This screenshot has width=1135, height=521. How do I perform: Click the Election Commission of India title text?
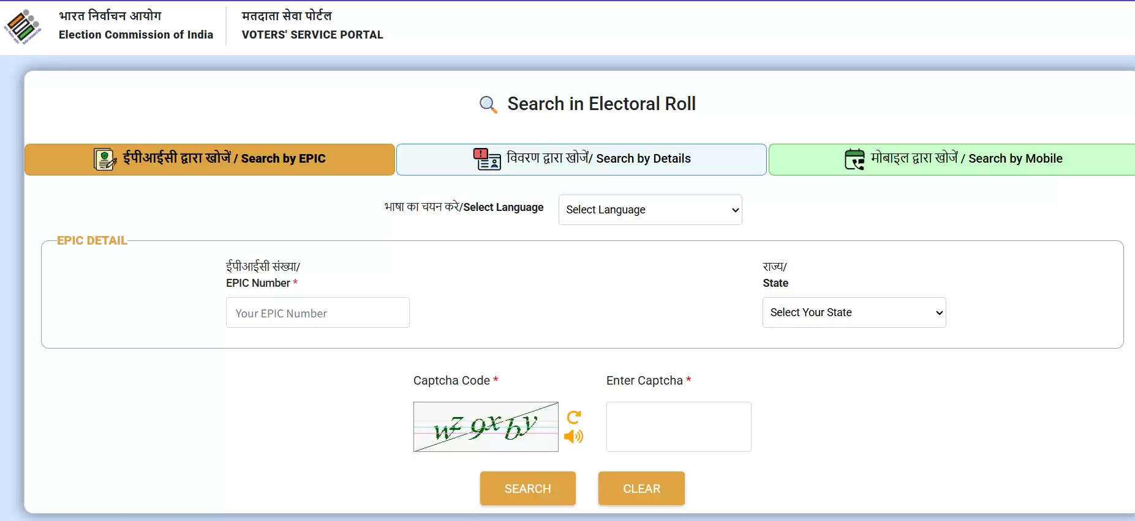(x=136, y=35)
